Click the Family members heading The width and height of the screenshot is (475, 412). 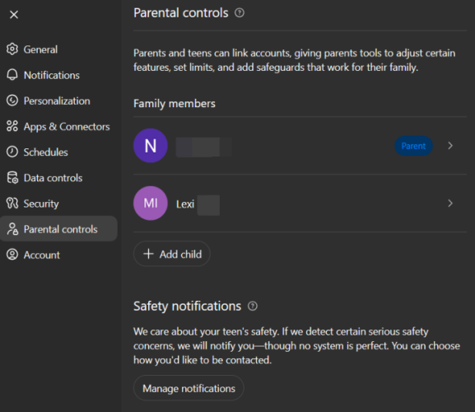175,103
